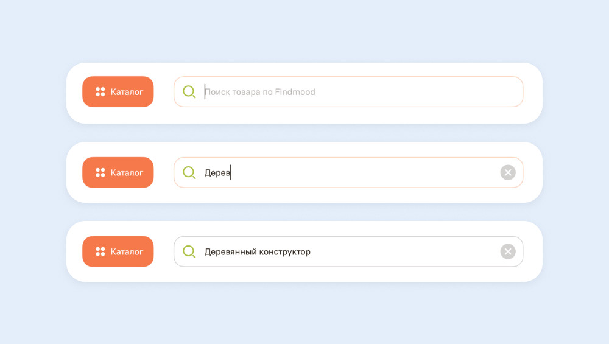The image size is (609, 344).
Task: Open Каталог next to the 'Дерев' search
Action: tap(118, 172)
